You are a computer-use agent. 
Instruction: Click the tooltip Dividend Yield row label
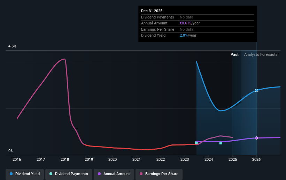pos(153,36)
